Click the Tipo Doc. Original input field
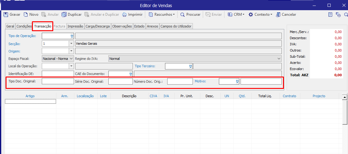This screenshot has width=348, height=154. 58,81
